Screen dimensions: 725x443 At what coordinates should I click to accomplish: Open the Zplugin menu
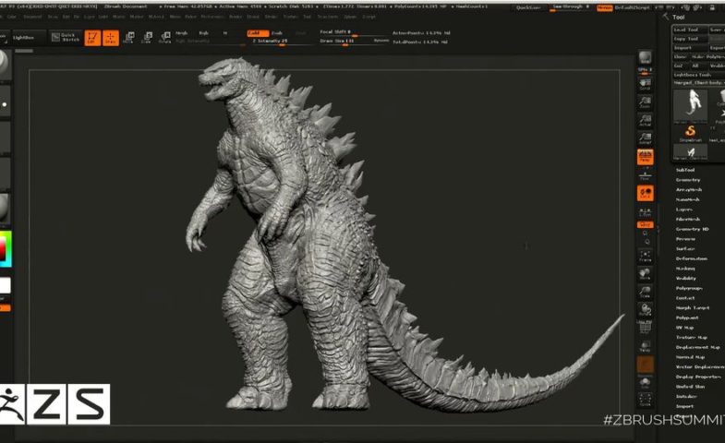tap(350, 17)
